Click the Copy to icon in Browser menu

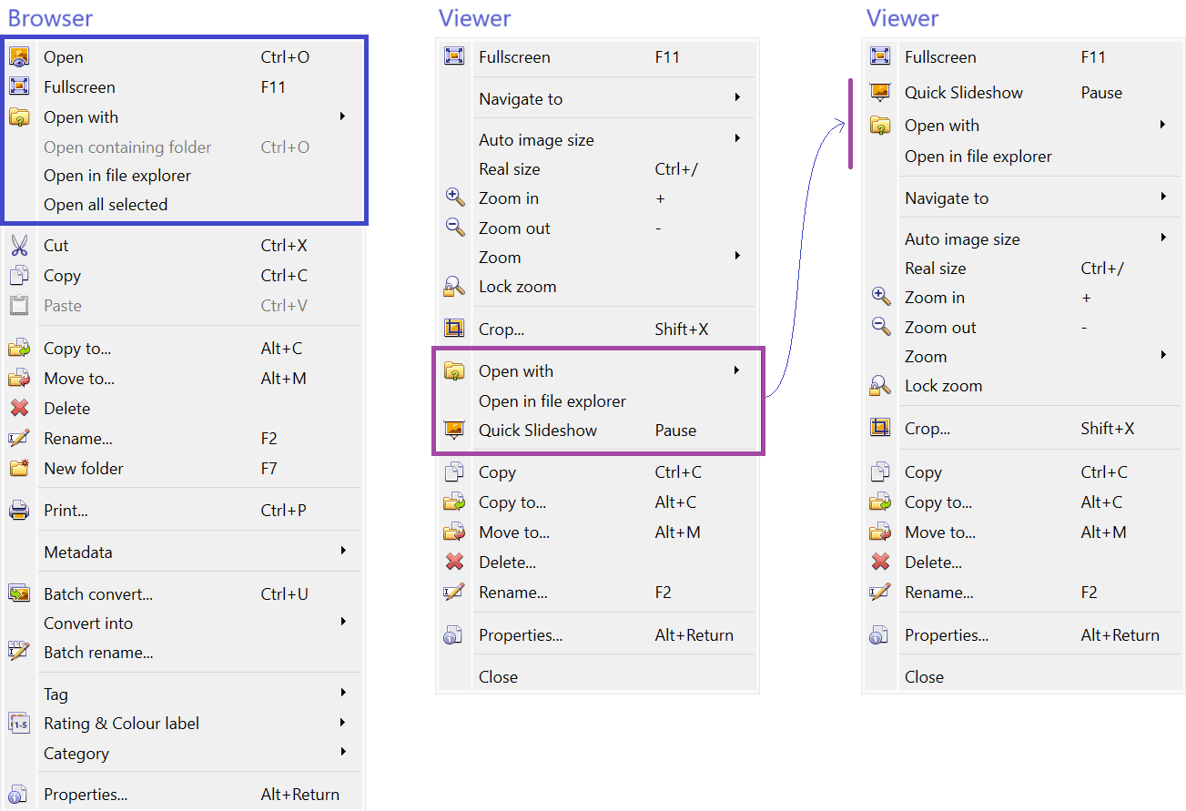point(19,349)
